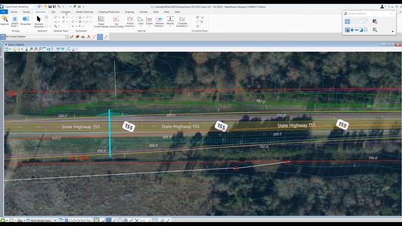Click the Update View icon in view toolbar
This screenshot has height=226, width=402.
tap(26, 49)
